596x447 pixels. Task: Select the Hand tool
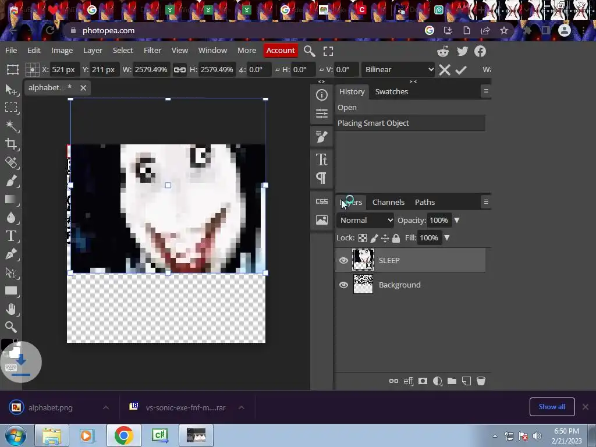click(11, 309)
